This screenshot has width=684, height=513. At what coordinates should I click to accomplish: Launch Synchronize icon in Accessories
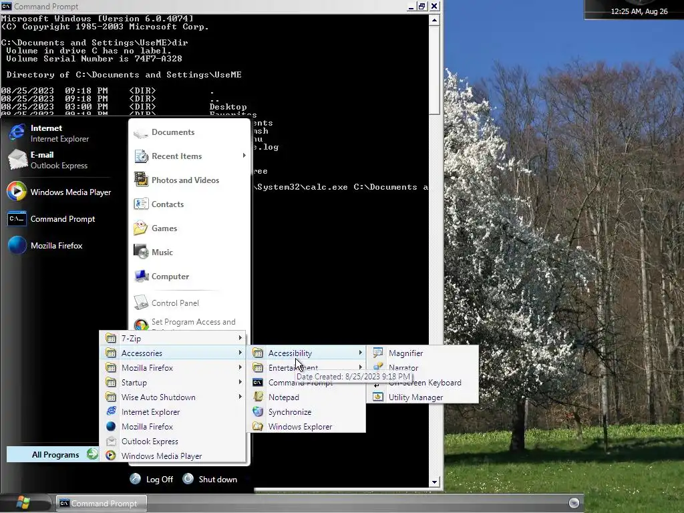click(258, 411)
